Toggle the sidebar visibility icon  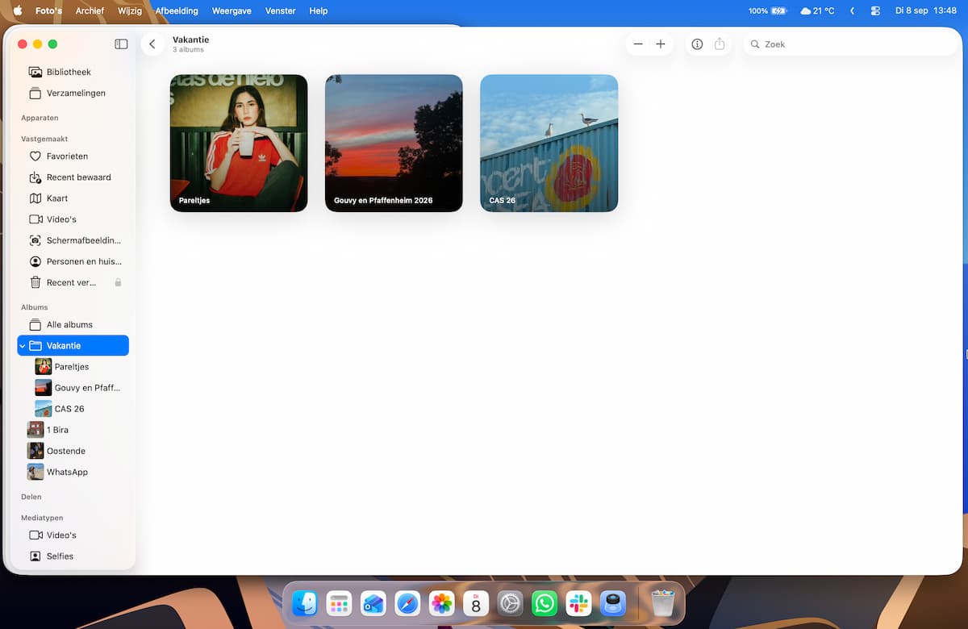(x=121, y=44)
